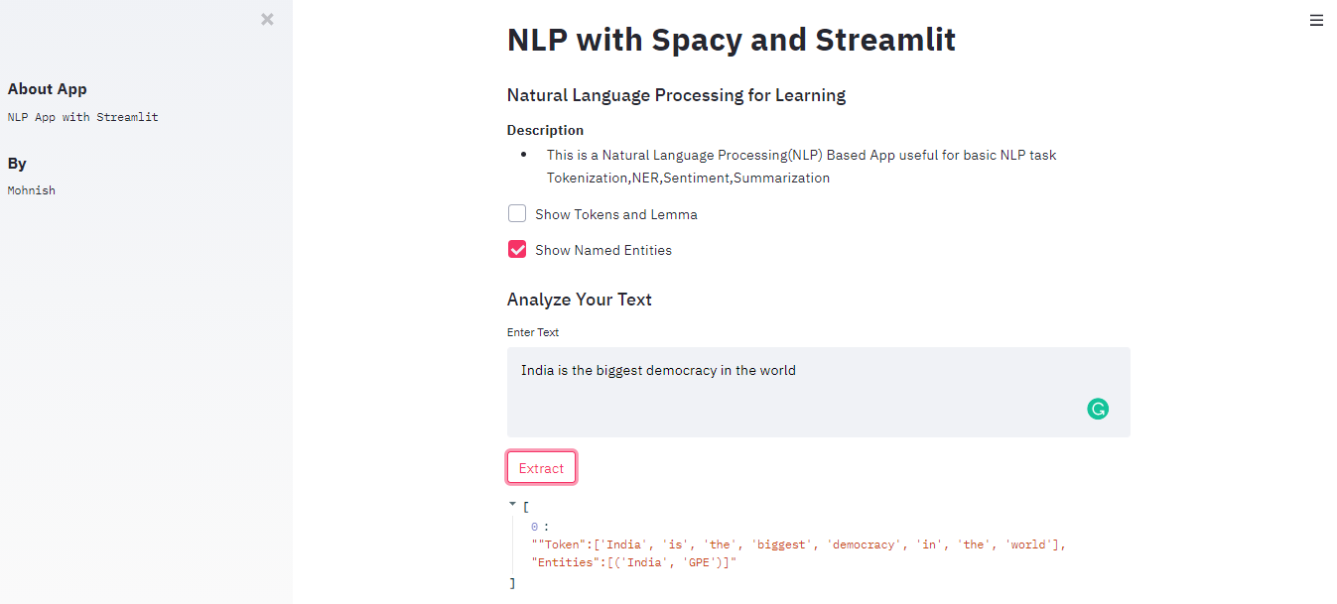Click the 'Description' label
This screenshot has width=1337, height=604.
pyautogui.click(x=545, y=130)
